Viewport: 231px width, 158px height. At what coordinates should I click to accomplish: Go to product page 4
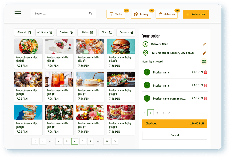59,142
